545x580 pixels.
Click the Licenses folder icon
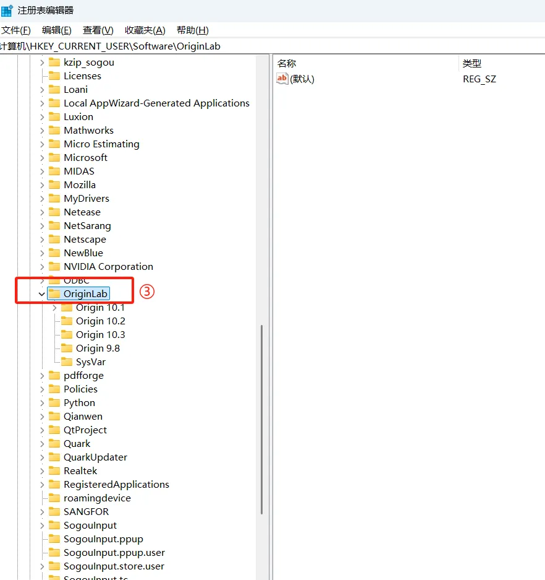click(54, 76)
